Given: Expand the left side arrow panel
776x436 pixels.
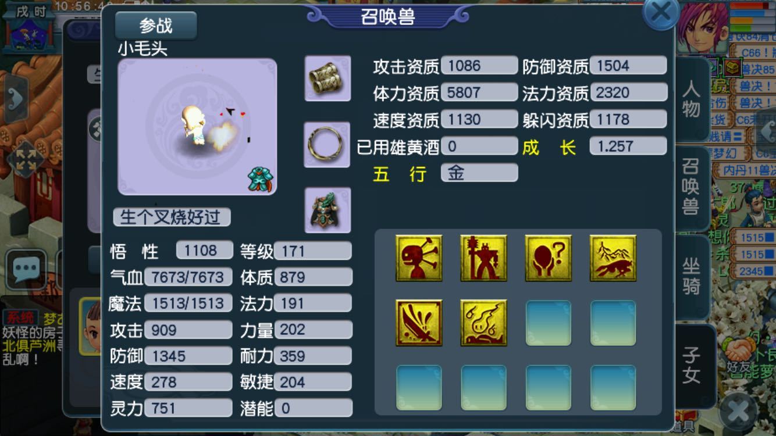Looking at the screenshot, I should pos(15,99).
